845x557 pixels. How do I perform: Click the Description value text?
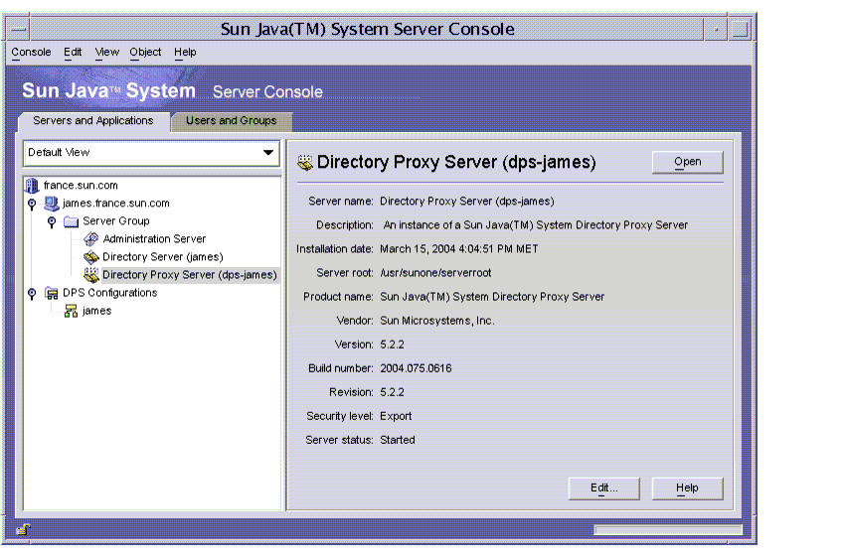535,225
